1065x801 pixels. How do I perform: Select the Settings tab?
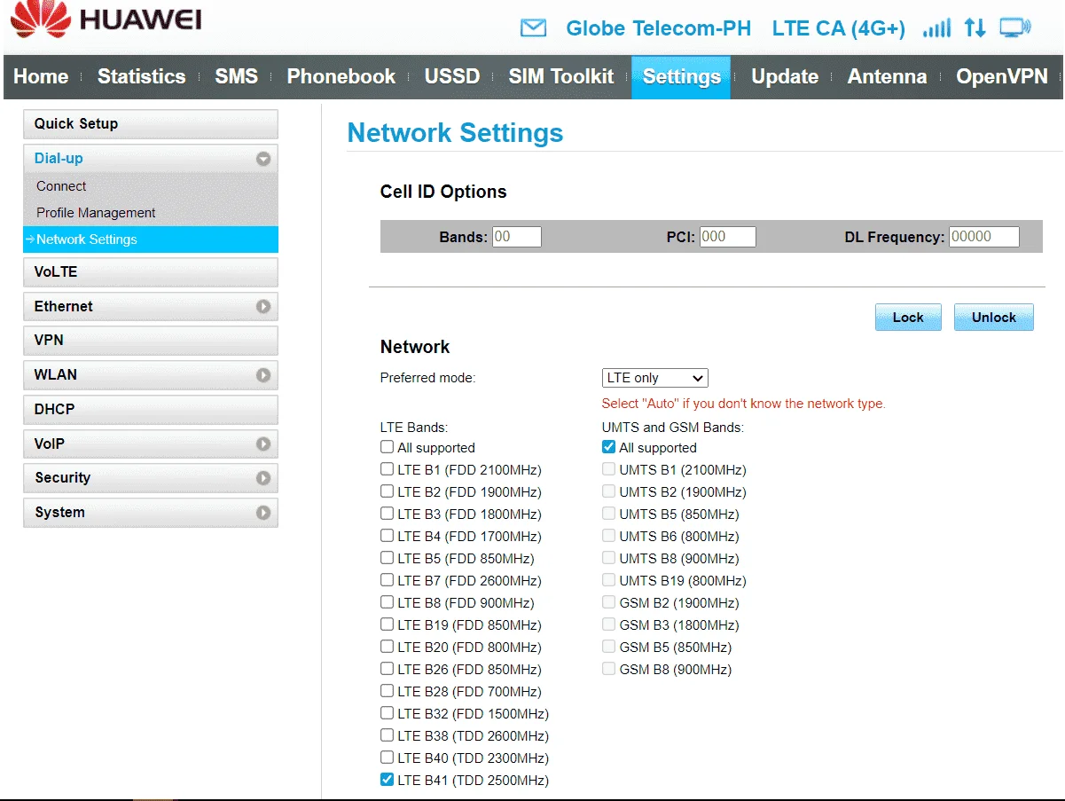tap(681, 77)
